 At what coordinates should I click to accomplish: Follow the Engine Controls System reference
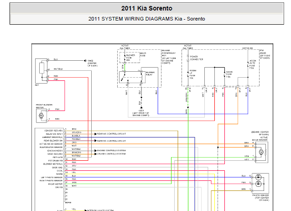109,149
